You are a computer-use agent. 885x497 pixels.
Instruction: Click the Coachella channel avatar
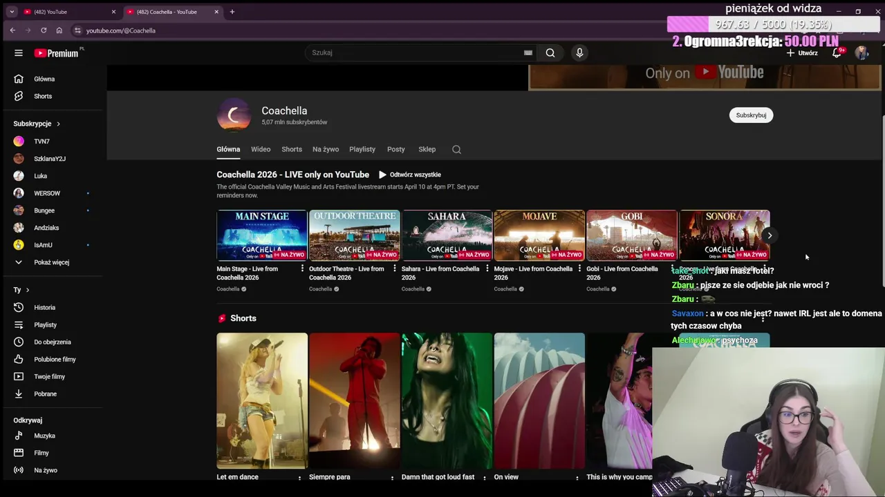234,115
